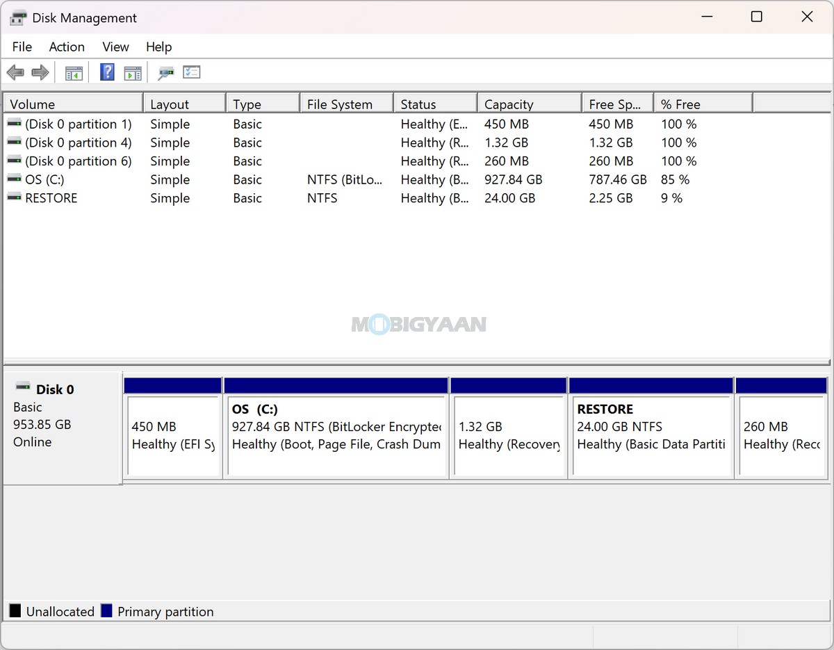Maximize the Disk Management window
This screenshot has width=834, height=650.
(757, 17)
